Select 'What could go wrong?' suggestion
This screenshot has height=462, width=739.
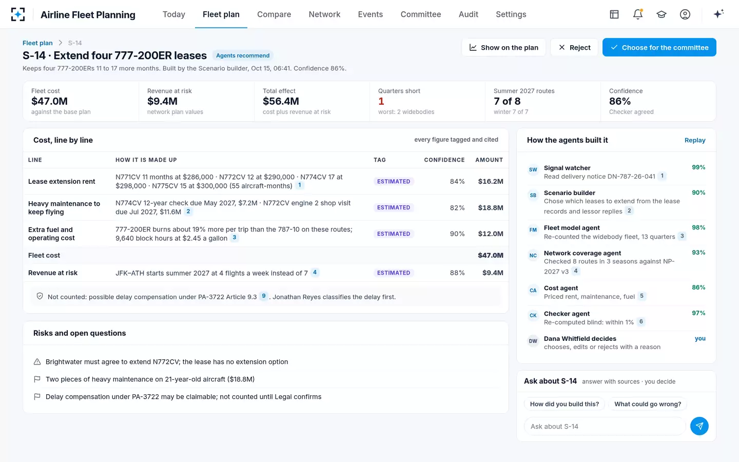click(x=648, y=404)
